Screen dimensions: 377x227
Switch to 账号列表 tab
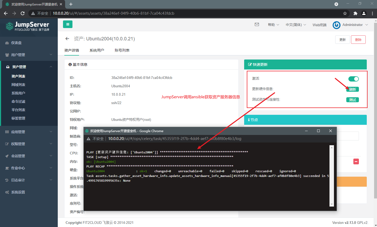[122, 50]
